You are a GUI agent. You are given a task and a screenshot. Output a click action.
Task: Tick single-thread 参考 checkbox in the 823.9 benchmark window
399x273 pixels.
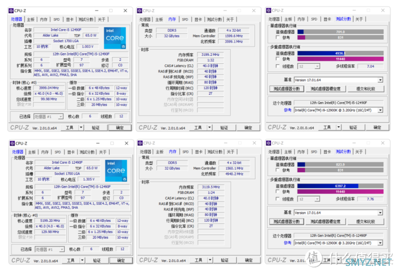point(278,170)
